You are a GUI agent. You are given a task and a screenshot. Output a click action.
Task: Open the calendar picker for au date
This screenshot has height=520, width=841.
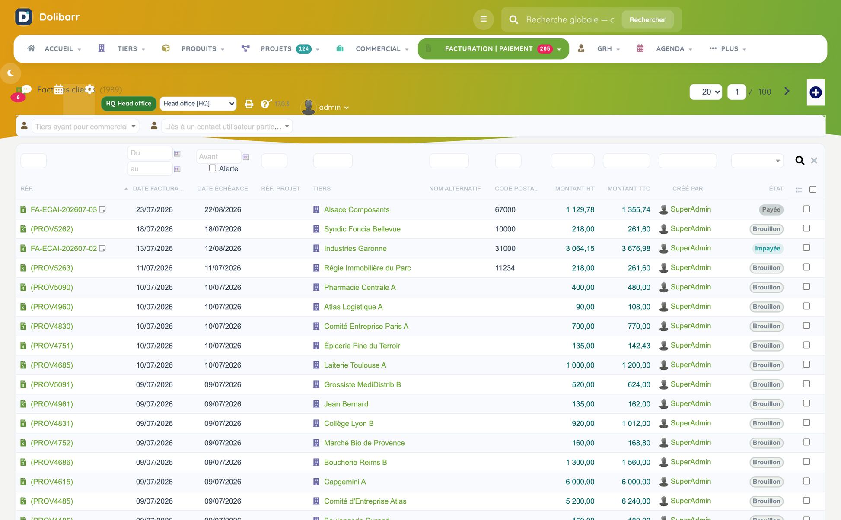coord(177,169)
